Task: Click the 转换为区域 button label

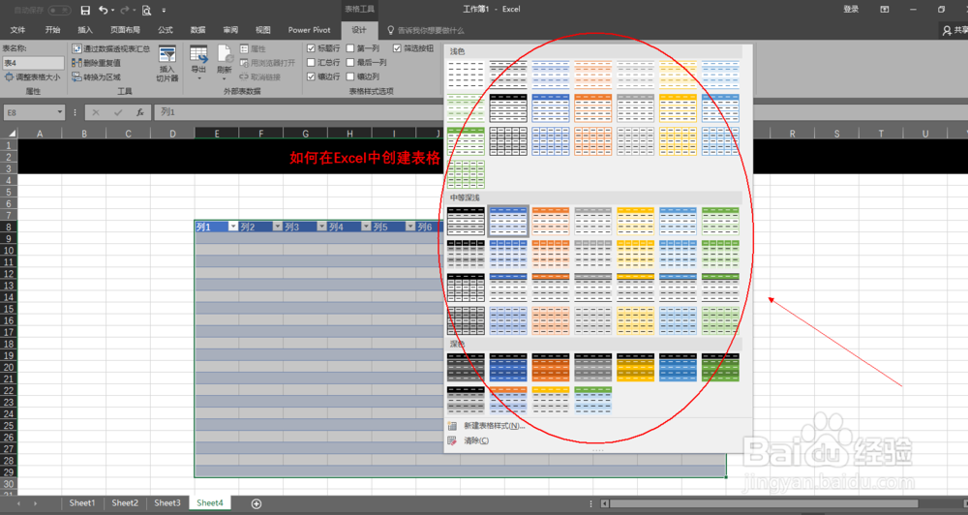Action: [103, 77]
